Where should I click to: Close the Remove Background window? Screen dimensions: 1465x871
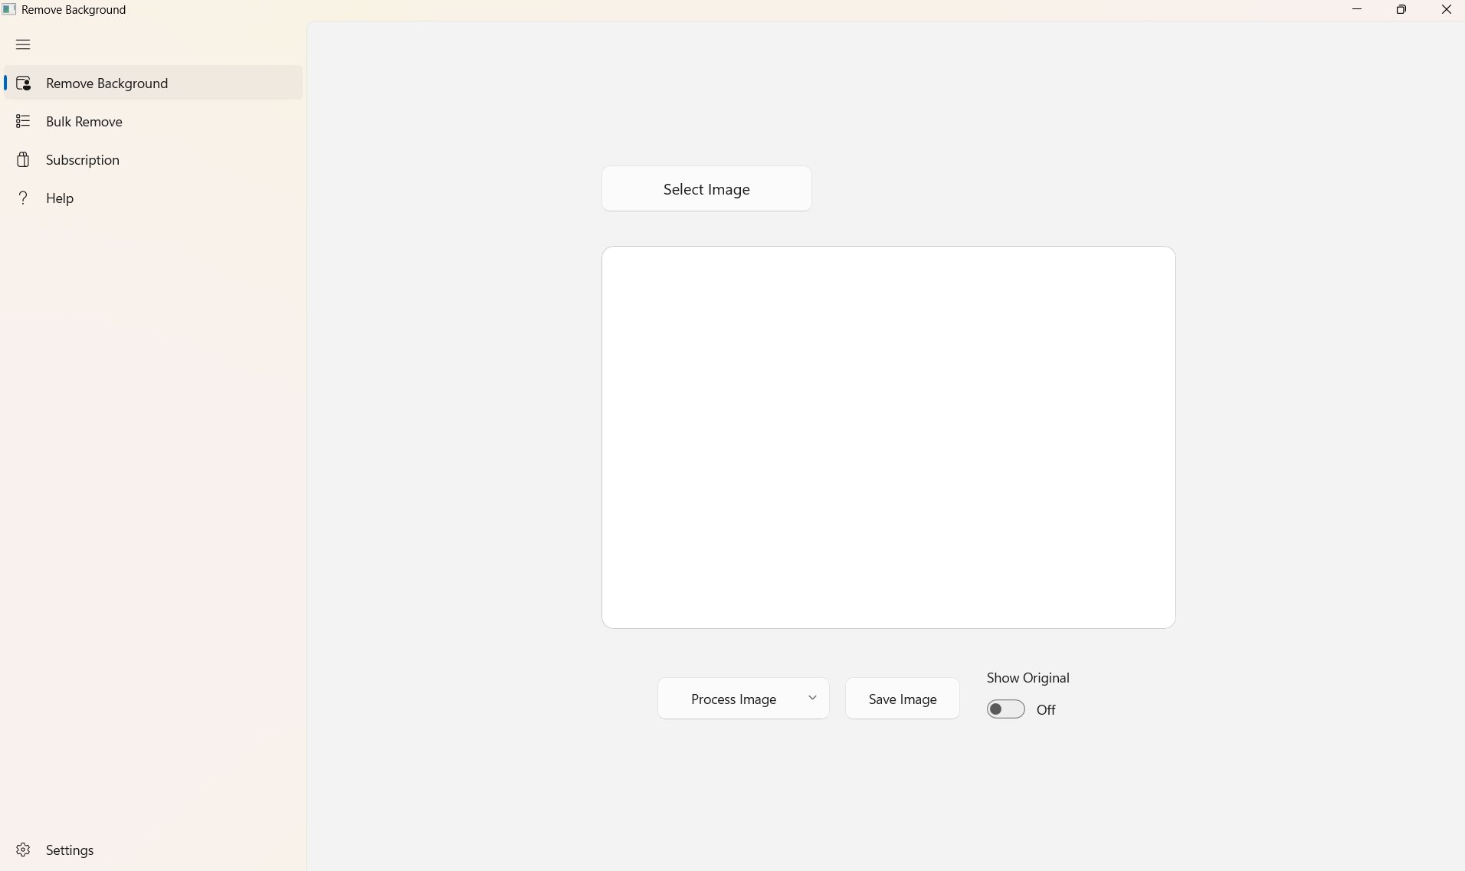[1446, 9]
